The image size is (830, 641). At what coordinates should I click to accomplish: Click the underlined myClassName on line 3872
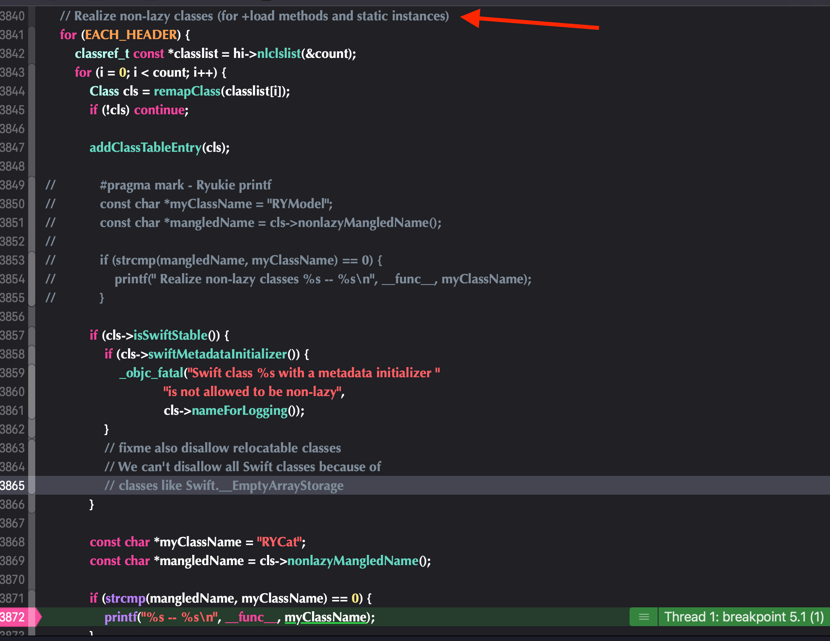click(325, 617)
